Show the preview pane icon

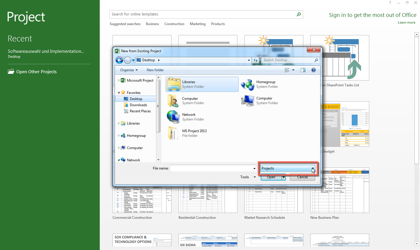point(303,70)
